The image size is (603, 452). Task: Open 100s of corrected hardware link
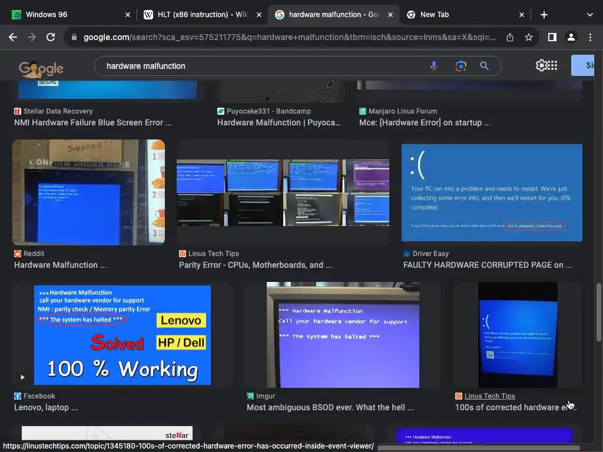515,407
